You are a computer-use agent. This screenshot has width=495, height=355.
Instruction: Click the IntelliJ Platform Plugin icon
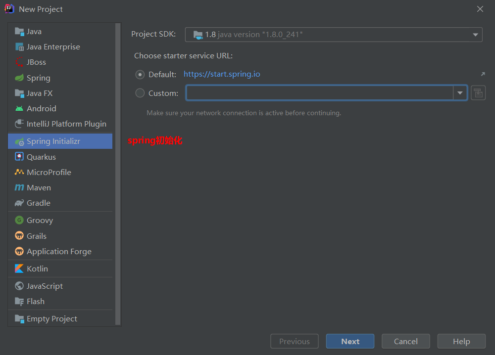19,124
